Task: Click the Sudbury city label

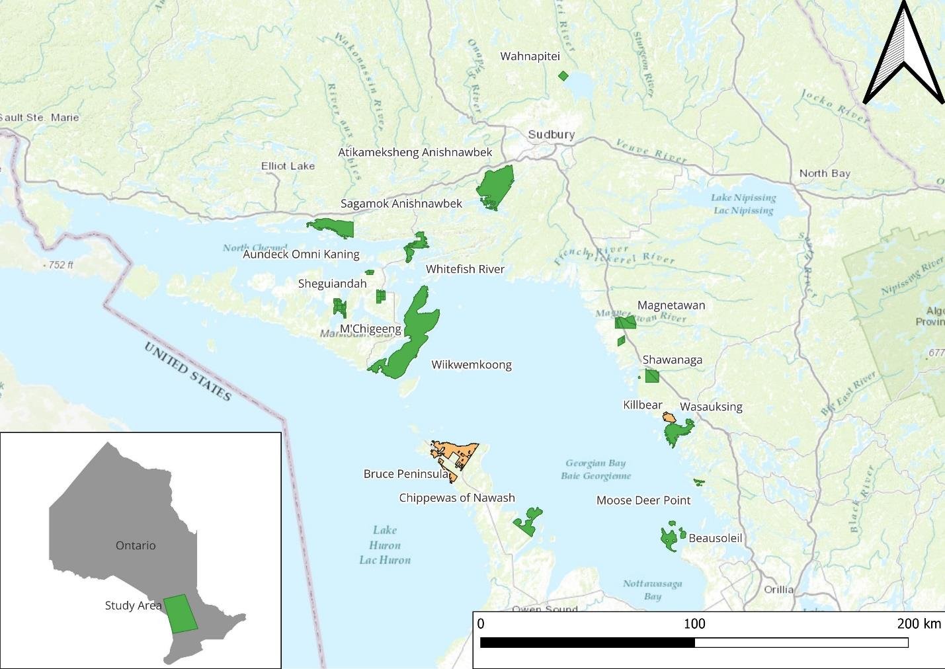Action: coord(552,135)
